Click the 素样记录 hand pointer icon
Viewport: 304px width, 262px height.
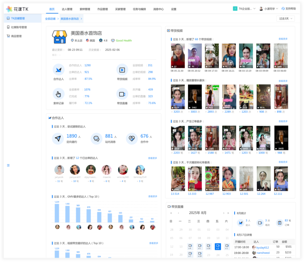tap(59, 94)
